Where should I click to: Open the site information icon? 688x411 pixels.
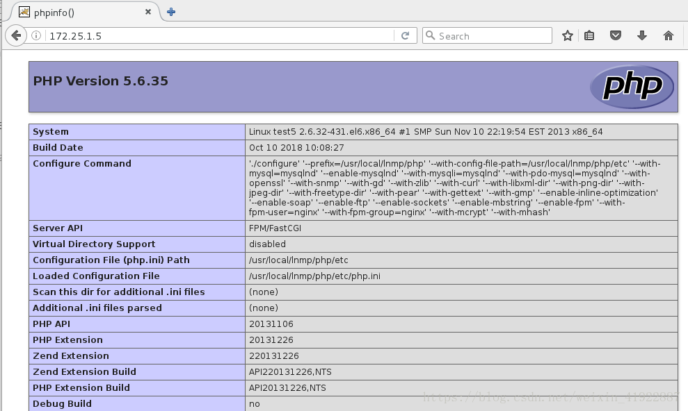[x=36, y=35]
